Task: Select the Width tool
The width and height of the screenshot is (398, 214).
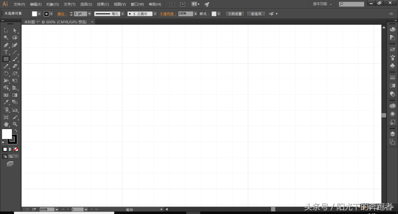Action: pos(6,81)
